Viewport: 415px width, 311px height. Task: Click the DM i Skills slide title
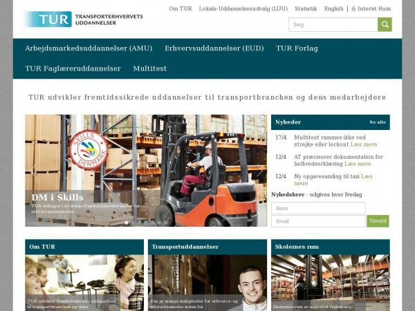57,198
